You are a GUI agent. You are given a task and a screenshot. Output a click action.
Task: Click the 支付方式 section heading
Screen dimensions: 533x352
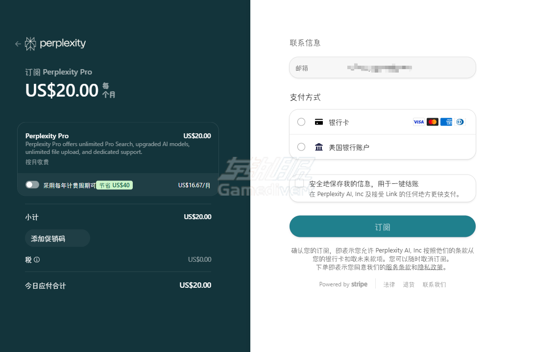point(305,97)
